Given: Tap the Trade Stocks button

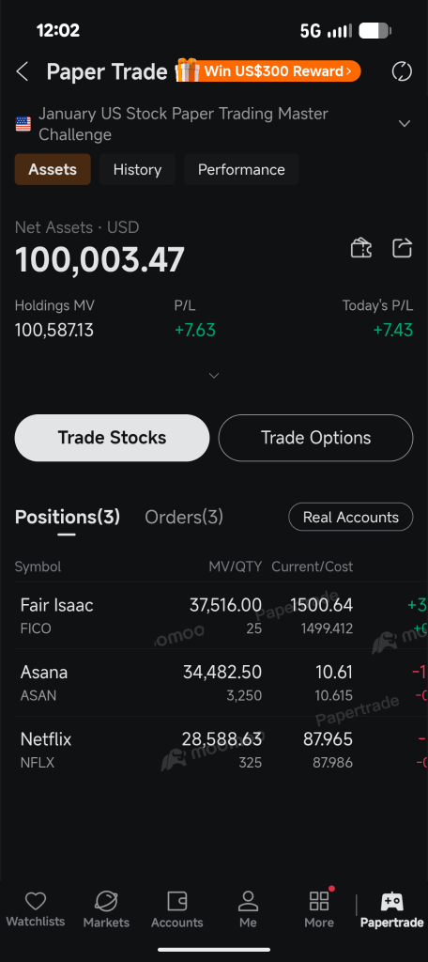Looking at the screenshot, I should click(x=113, y=438).
